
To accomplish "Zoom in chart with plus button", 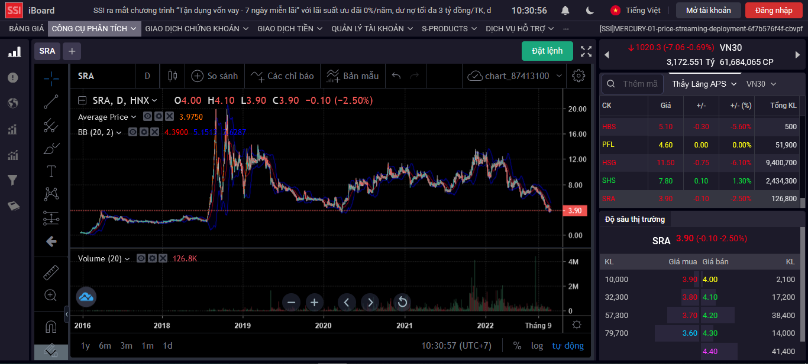I will tap(314, 303).
